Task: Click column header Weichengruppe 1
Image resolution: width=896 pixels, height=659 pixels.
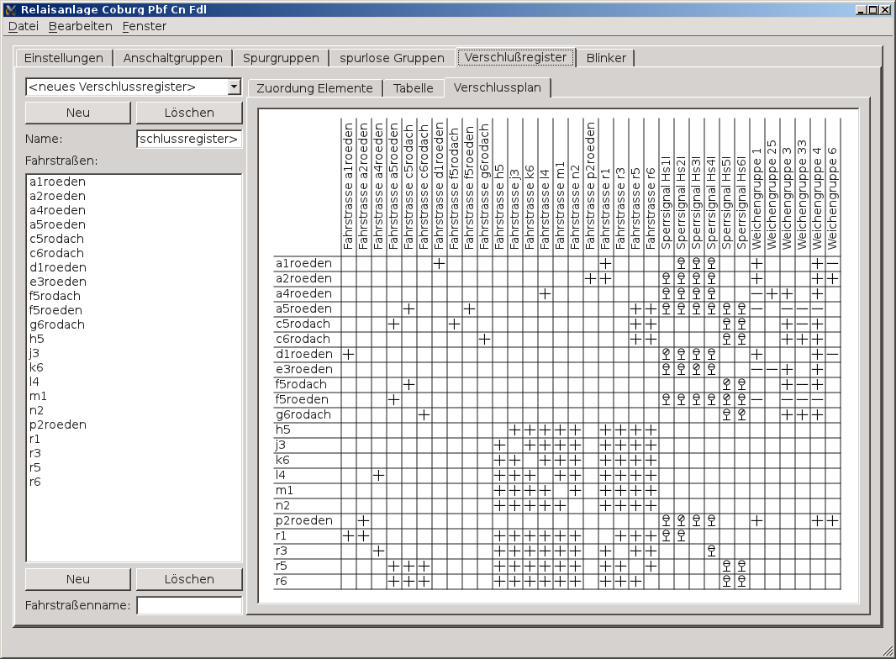Action: [x=757, y=198]
